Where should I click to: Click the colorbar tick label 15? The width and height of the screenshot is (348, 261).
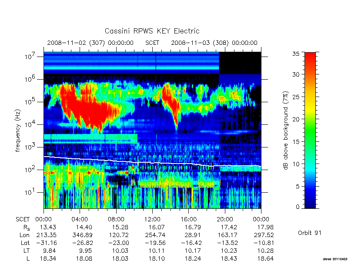pos(296,142)
